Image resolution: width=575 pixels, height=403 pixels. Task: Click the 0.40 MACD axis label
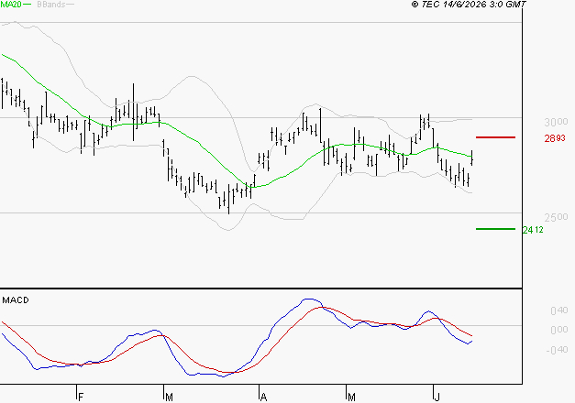(559, 310)
